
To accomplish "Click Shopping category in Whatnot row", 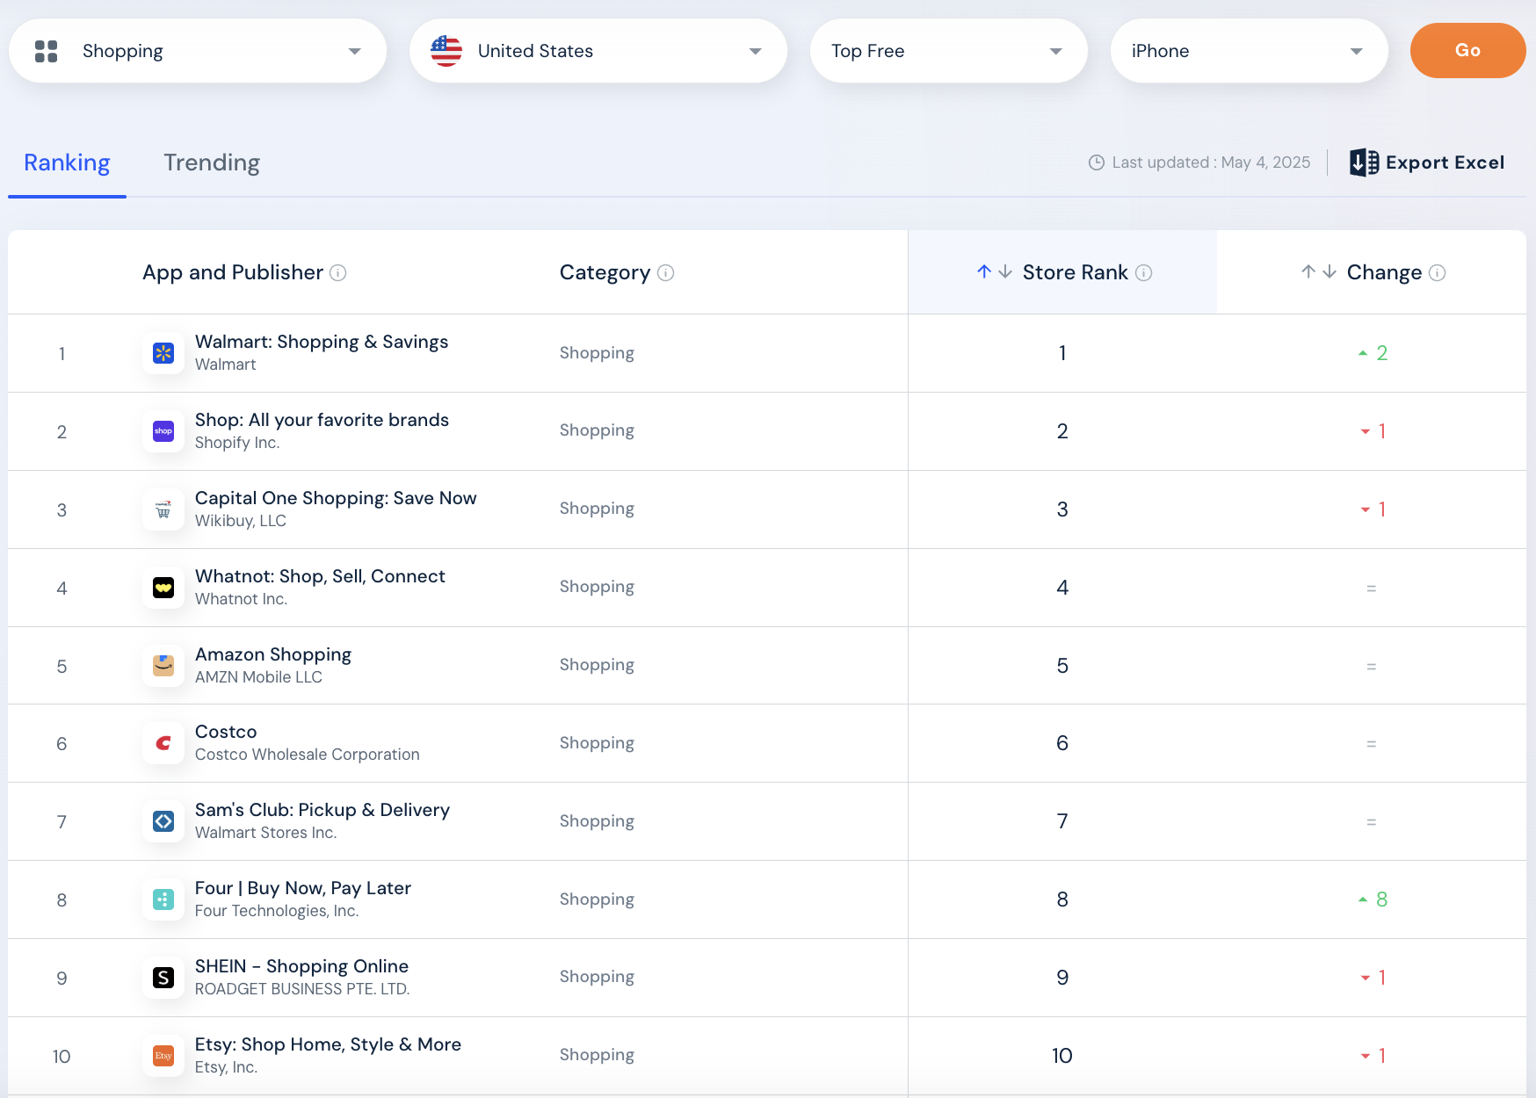I will (597, 587).
